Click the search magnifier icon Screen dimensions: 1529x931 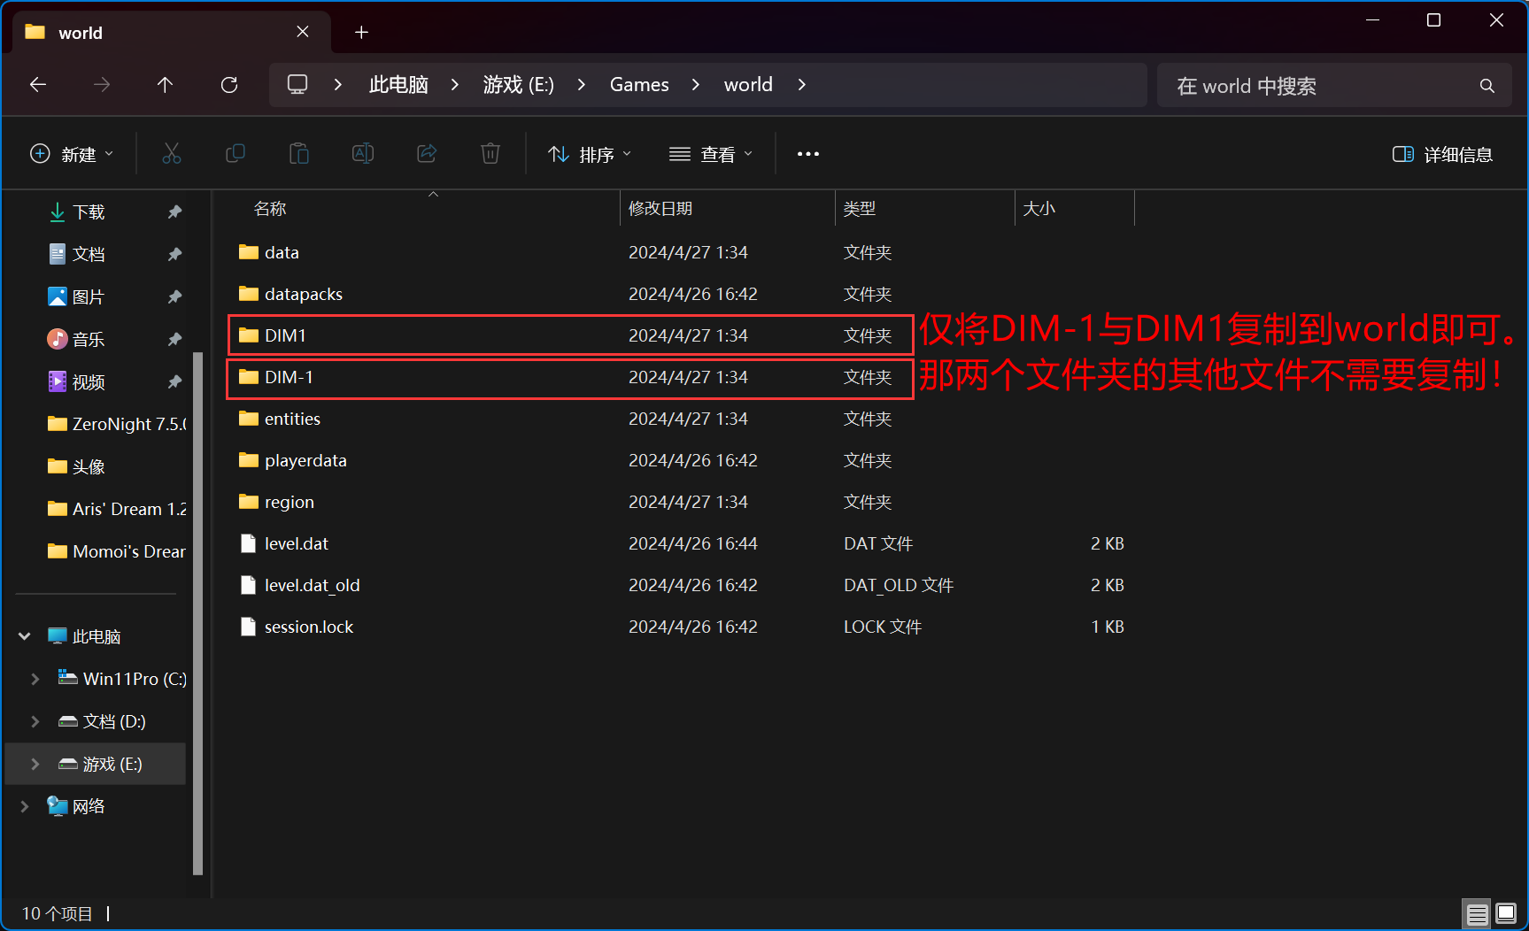1487,86
